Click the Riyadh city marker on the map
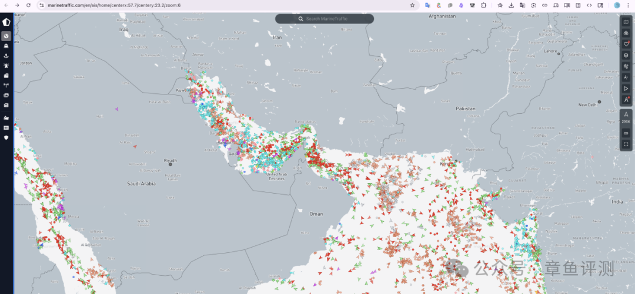 (x=171, y=164)
